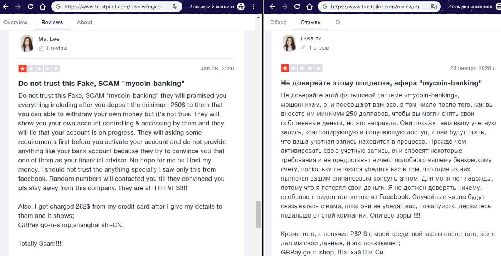This screenshot has height=256, width=501.
Task: Open the About tab
Action: tap(84, 22)
